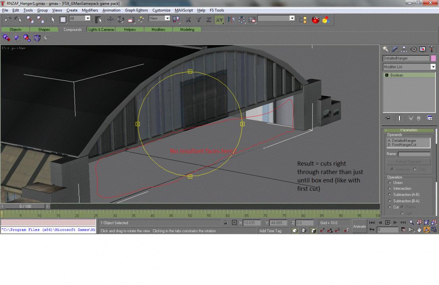The image size is (439, 285).
Task: Expand the Boolean entry in modifier stack
Action: (387, 75)
